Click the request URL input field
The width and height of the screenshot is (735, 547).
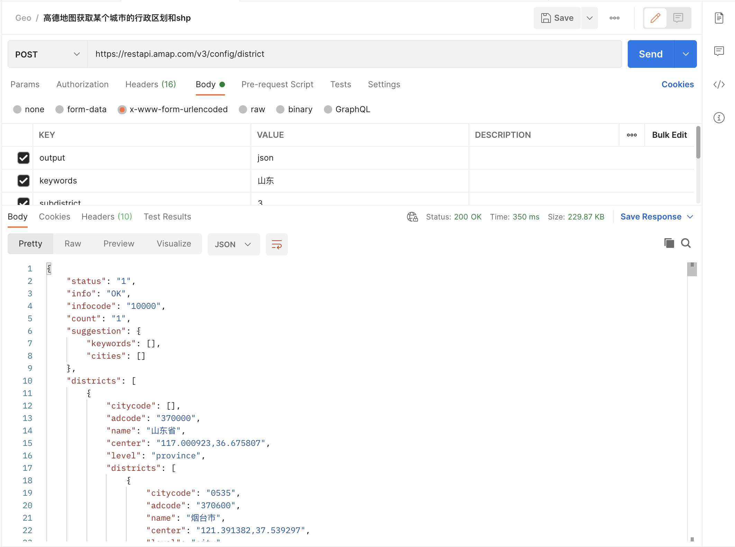tap(354, 54)
